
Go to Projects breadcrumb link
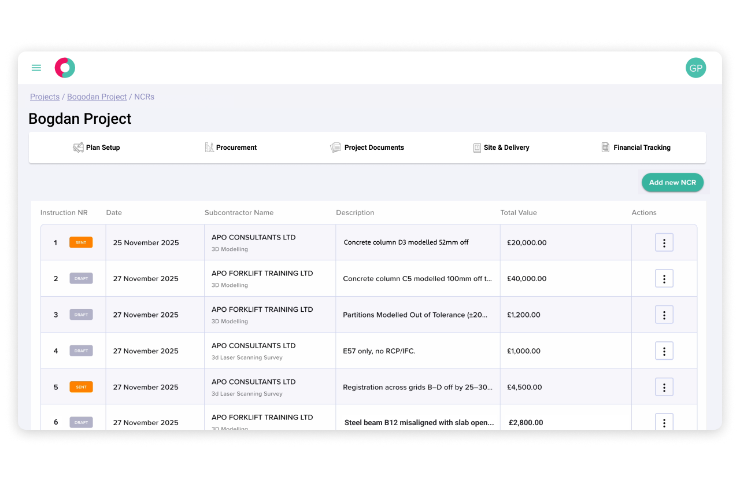[45, 97]
